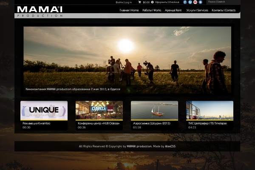The image size is (255, 170).
Task: Click the banner caption about MAMAI production
Action: pyautogui.click(x=73, y=89)
